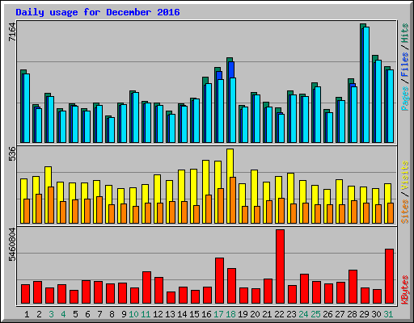Click day 12 on the date axis
Image resolution: width=414 pixels, height=323 pixels.
click(x=158, y=314)
